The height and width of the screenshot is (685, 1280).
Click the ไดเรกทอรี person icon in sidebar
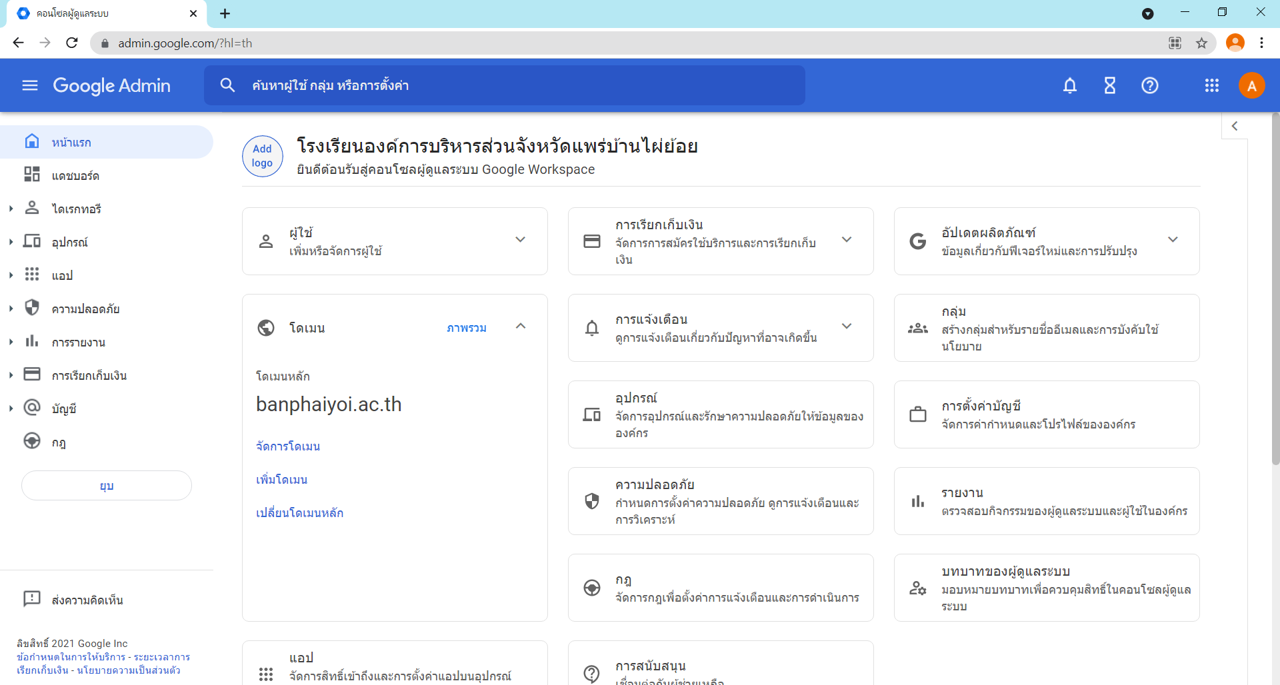32,208
